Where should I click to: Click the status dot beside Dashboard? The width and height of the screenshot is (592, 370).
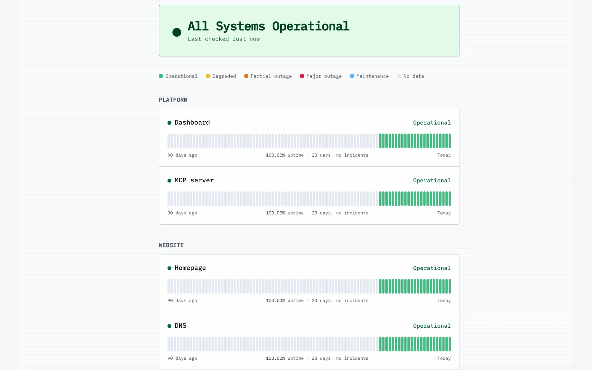(x=169, y=123)
